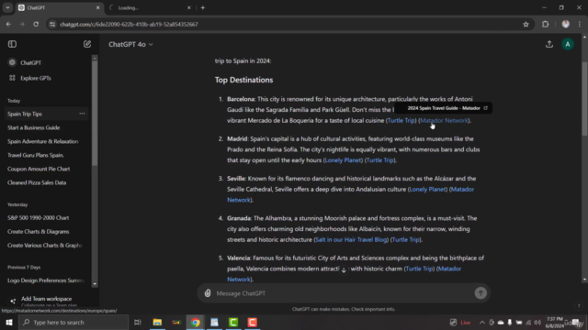Open the account avatar menu

pyautogui.click(x=568, y=44)
